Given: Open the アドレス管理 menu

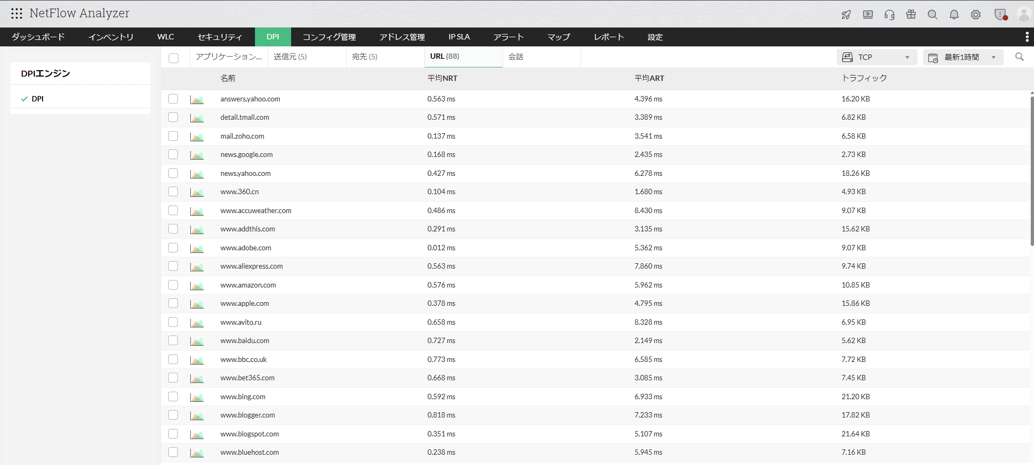Looking at the screenshot, I should pos(402,37).
